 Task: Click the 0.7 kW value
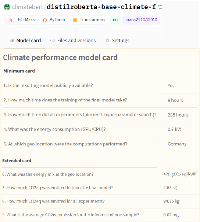pyautogui.click(x=174, y=129)
